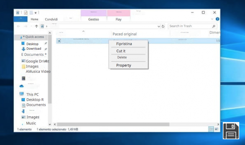Choose Property in the context menu
The image size is (245, 145).
(x=124, y=65)
